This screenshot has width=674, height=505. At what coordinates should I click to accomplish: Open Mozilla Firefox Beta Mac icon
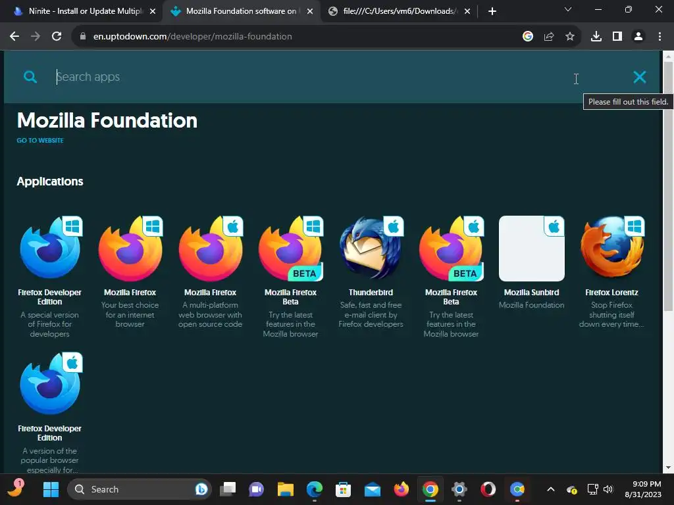452,249
